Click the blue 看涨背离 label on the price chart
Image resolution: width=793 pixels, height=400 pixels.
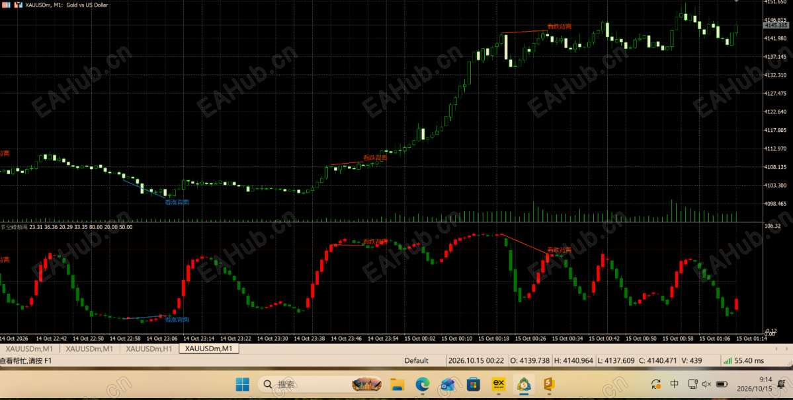[x=177, y=202]
